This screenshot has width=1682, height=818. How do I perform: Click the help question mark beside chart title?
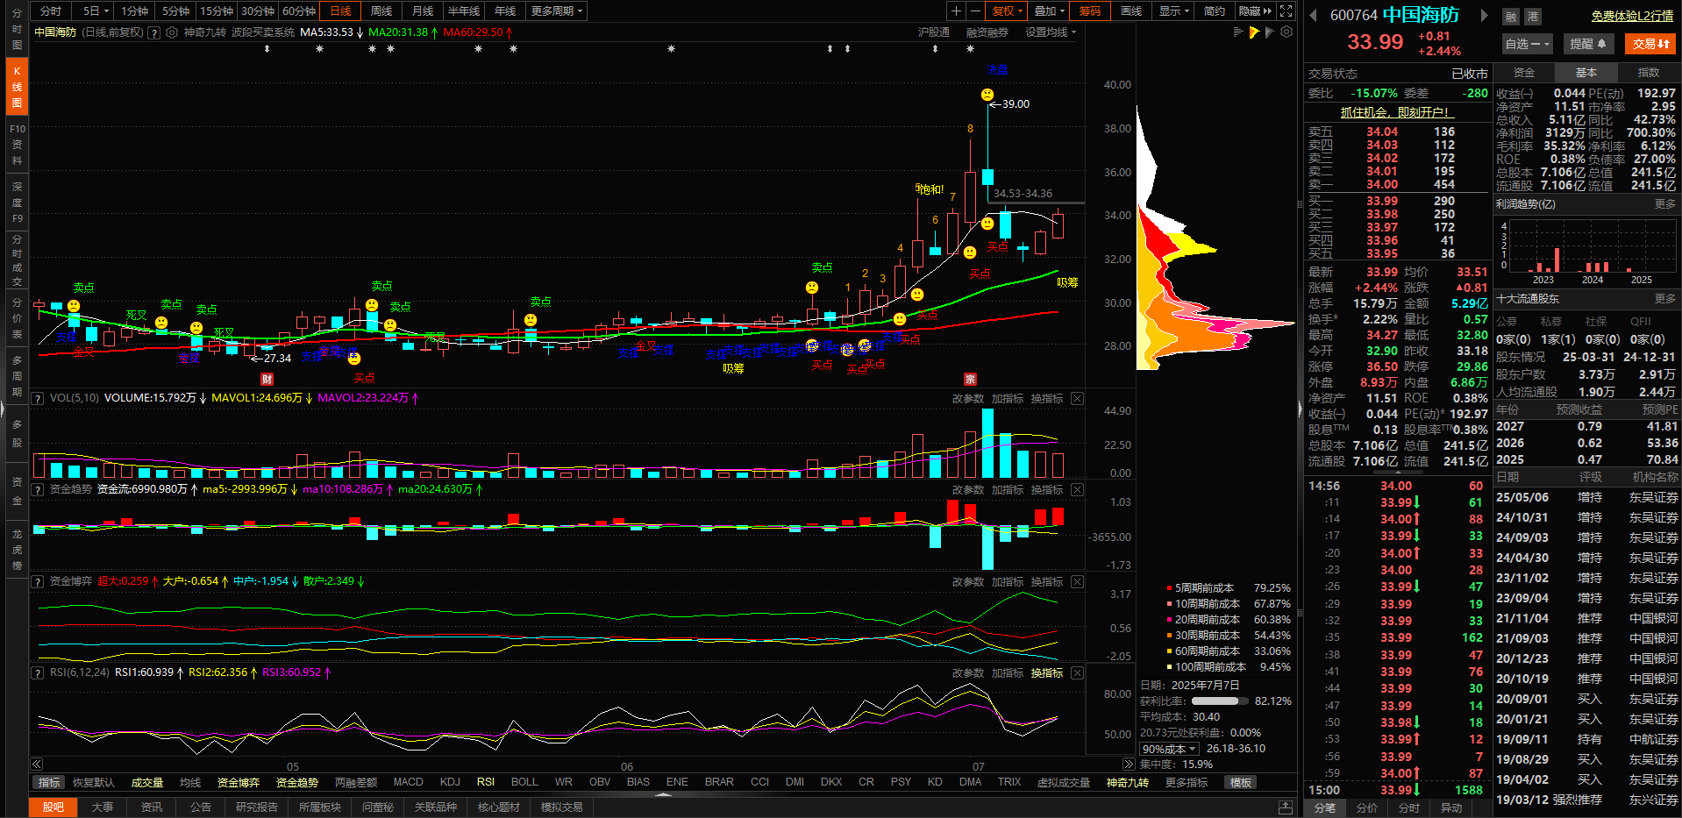154,32
